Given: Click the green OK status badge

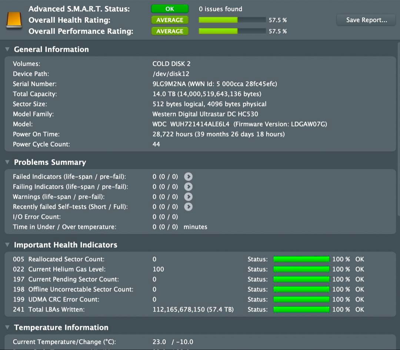Looking at the screenshot, I should click(170, 9).
